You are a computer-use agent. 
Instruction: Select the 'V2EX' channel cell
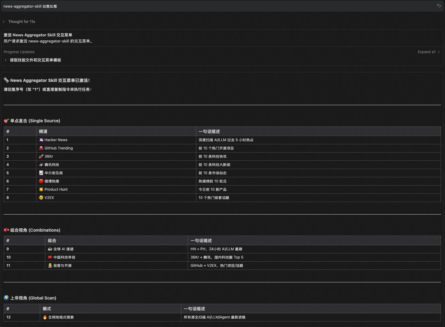116,198
